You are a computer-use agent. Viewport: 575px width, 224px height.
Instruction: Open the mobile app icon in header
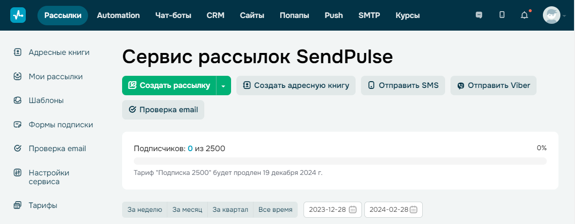coord(502,15)
